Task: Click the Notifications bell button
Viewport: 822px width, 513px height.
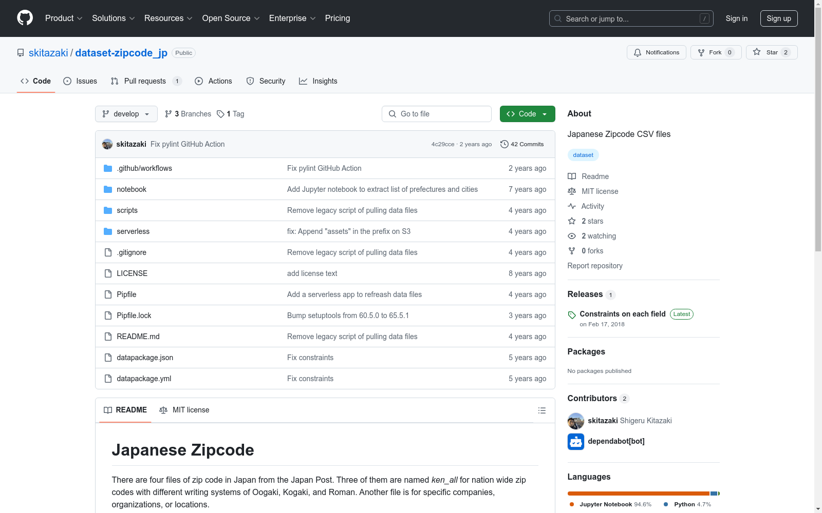Action: pos(656,52)
